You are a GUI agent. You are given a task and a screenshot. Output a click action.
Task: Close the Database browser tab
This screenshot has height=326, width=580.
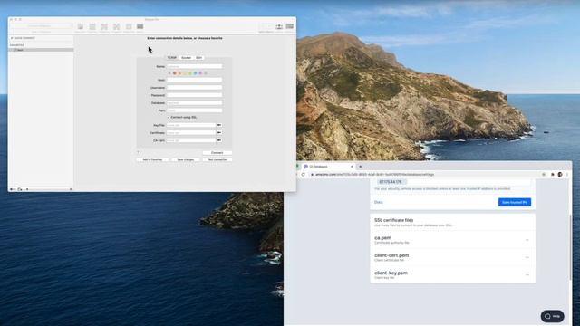tap(352, 167)
